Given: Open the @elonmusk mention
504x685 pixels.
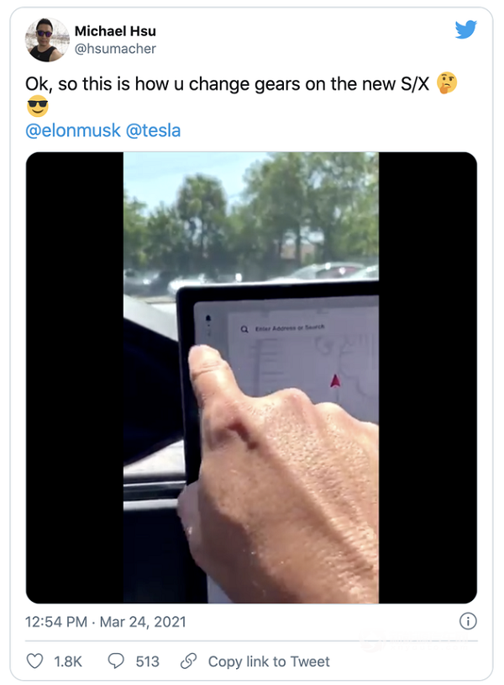Looking at the screenshot, I should click(73, 130).
